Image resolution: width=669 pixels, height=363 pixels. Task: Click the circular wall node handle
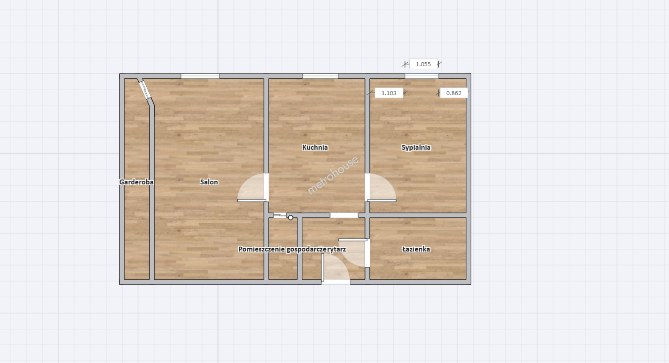(291, 218)
